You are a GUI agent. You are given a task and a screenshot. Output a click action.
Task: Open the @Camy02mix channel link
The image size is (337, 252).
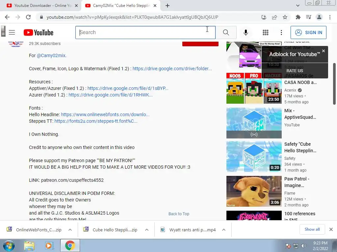click(51, 55)
